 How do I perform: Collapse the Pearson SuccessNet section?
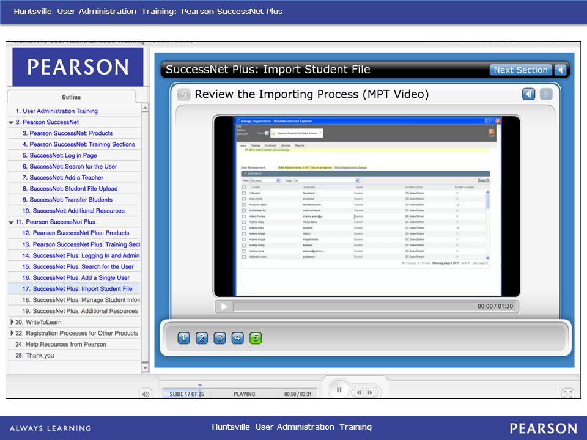[x=11, y=122]
